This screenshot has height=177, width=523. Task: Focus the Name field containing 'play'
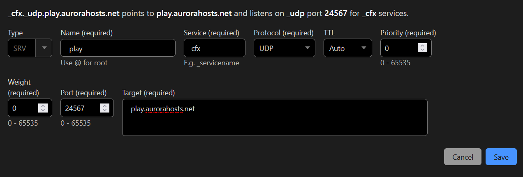pyautogui.click(x=118, y=48)
